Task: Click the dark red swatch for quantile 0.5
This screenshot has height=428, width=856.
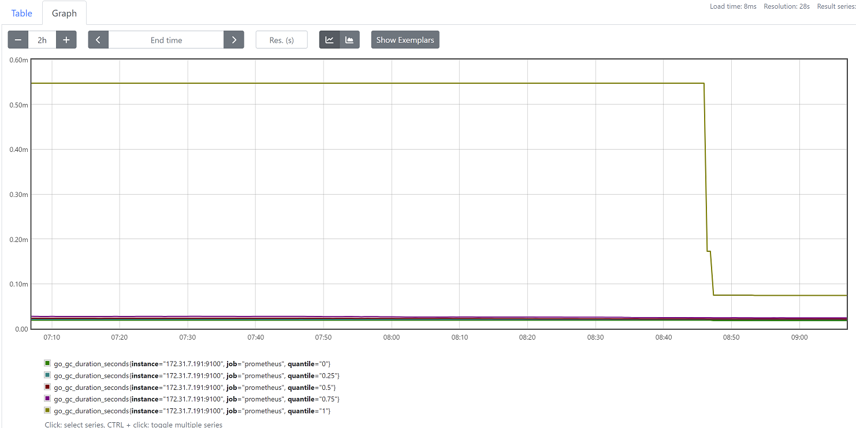Action: pos(48,387)
